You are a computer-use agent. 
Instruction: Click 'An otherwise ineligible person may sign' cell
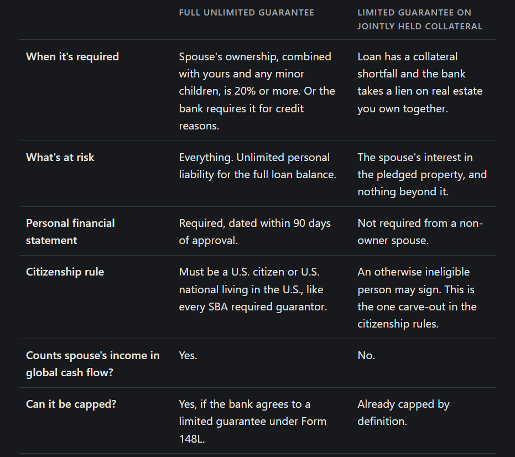pyautogui.click(x=417, y=298)
